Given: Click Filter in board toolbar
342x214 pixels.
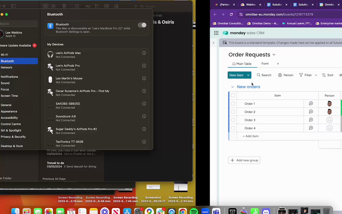Looking at the screenshot, I should coord(305,75).
